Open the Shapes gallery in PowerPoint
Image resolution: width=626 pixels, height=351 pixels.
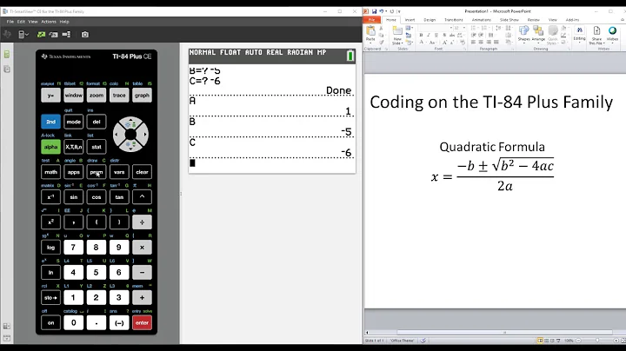[x=523, y=34]
